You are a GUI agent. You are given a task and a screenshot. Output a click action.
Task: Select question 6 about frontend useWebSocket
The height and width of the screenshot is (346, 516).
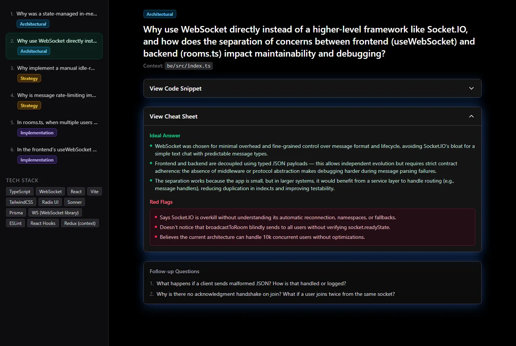[x=57, y=150]
